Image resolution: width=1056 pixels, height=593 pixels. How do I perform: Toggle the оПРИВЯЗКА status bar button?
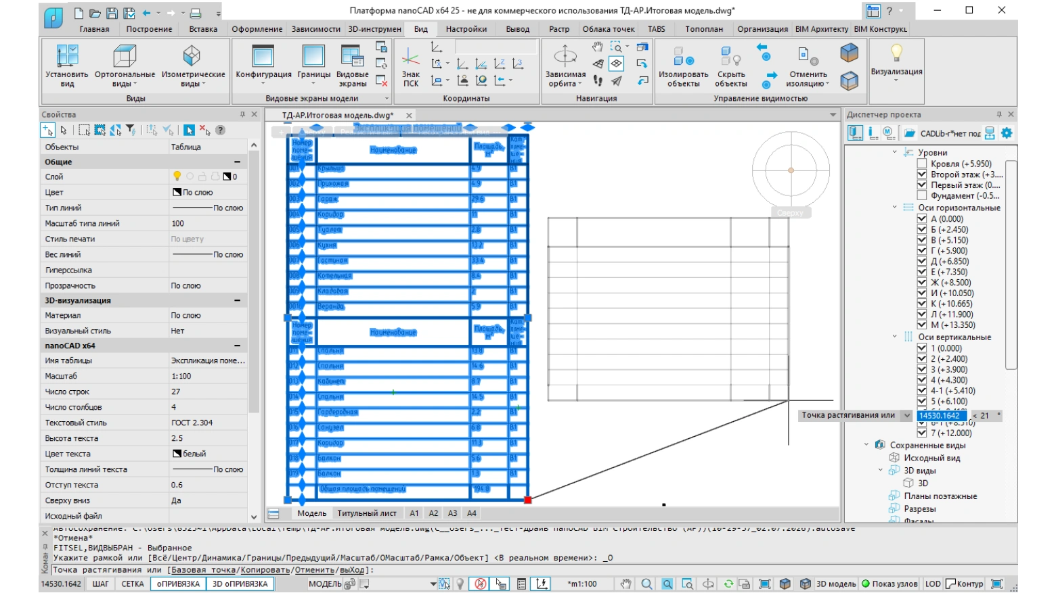(178, 584)
